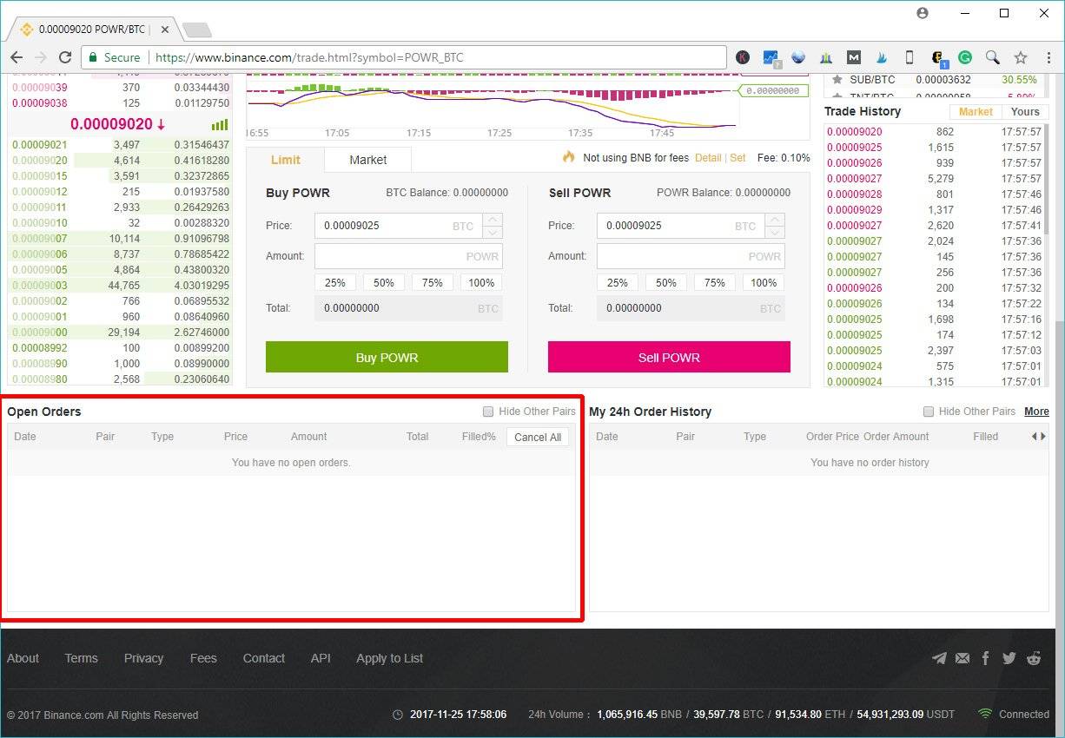Choose 50% of balance for Sell POWR
This screenshot has width=1065, height=738.
666,283
